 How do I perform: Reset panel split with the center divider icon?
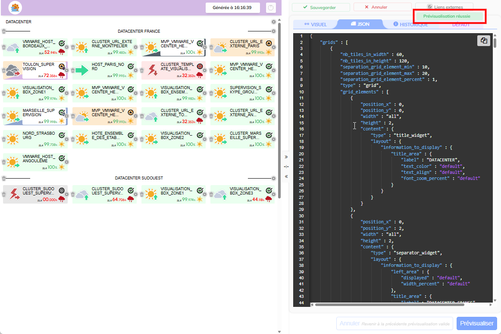click(286, 167)
